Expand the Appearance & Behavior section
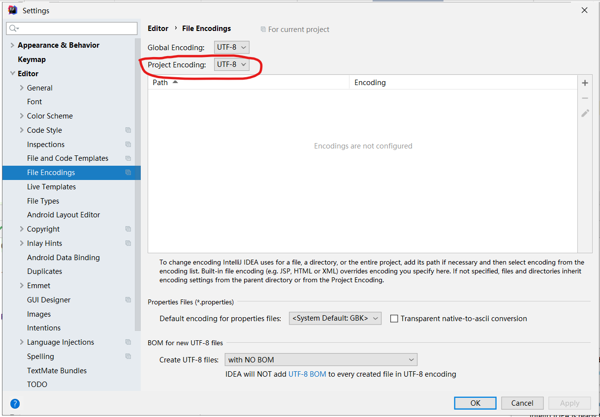The image size is (600, 417). click(x=12, y=45)
